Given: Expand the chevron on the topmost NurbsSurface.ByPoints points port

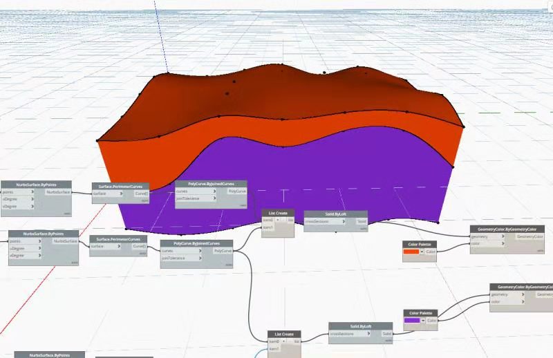Looking at the screenshot, I should pyautogui.click(x=31, y=192).
